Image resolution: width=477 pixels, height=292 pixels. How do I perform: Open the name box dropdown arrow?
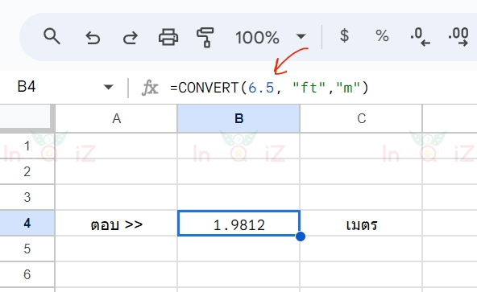(x=108, y=88)
